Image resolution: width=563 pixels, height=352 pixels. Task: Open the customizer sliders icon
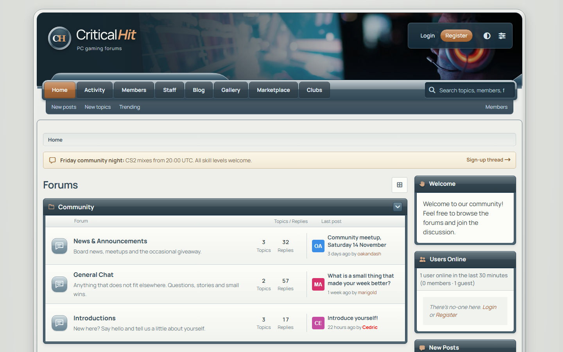(502, 36)
